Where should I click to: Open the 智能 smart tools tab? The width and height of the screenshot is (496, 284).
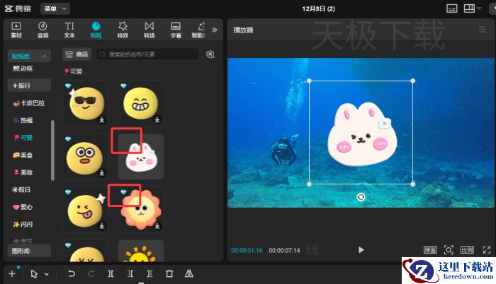[199, 30]
